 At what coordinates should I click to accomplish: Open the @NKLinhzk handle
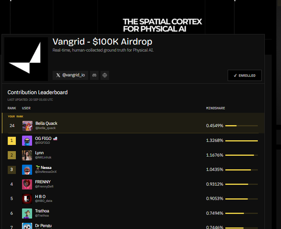(x=43, y=157)
